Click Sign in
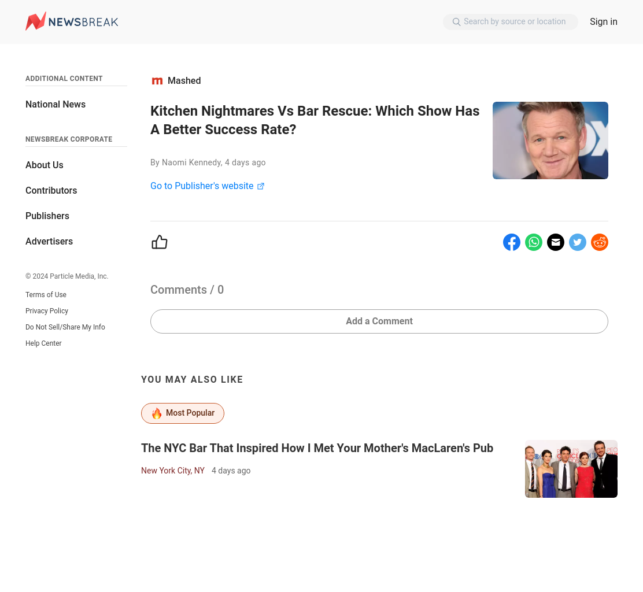The height and width of the screenshot is (592, 643). click(603, 22)
